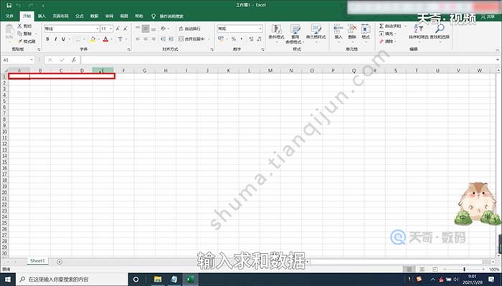
Task: Open the Number dialog launcher
Action: (x=262, y=49)
